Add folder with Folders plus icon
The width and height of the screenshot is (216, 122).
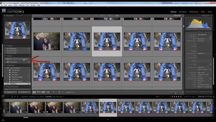pos(30,56)
